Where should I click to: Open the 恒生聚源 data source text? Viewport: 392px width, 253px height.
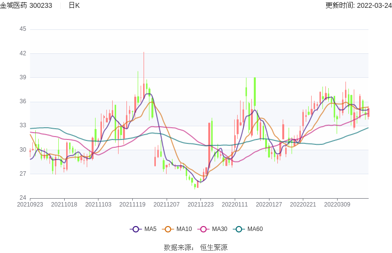tap(214, 248)
